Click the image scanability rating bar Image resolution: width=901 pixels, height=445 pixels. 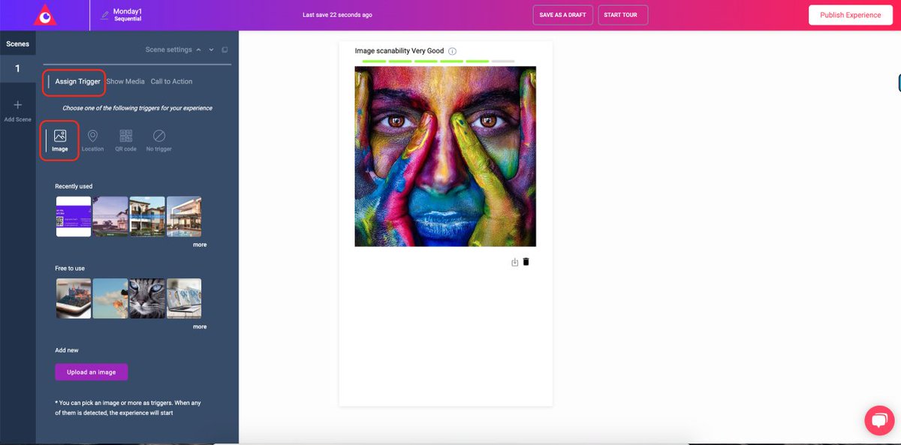click(x=438, y=61)
